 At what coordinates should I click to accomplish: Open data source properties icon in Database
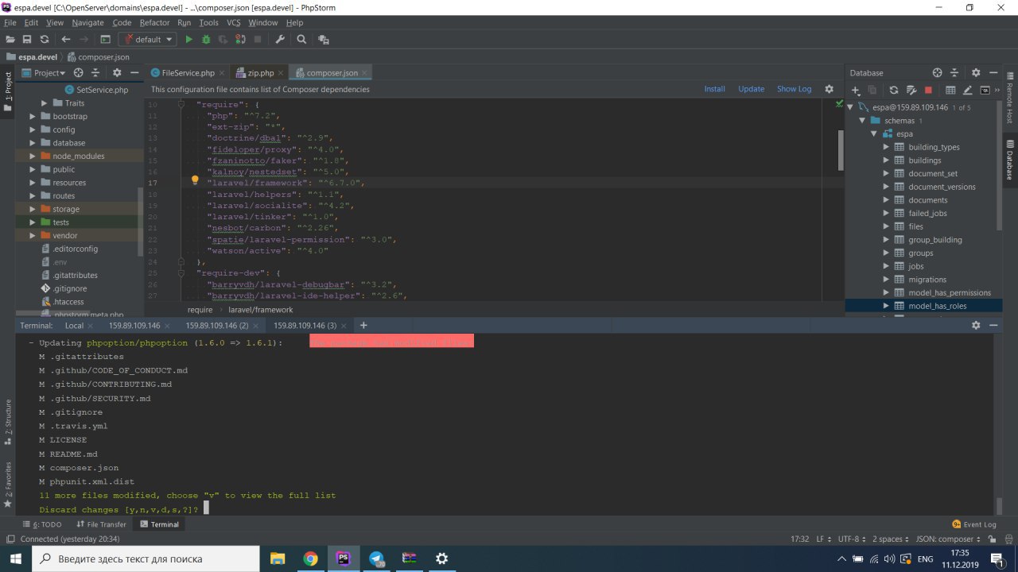coord(911,91)
